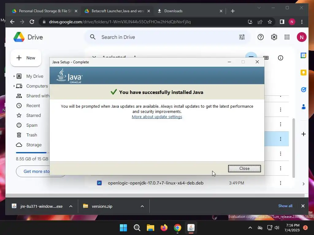Open jre-8u371 download options arrow

[x=71, y=206]
